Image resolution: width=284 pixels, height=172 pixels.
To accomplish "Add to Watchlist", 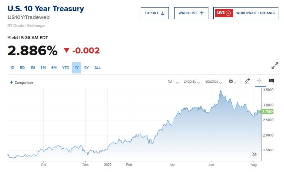I will pyautogui.click(x=191, y=13).
